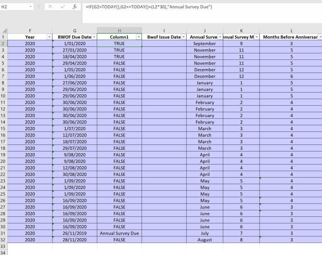The height and width of the screenshot is (255, 322).
Task: Select column J header
Action: [205, 30]
